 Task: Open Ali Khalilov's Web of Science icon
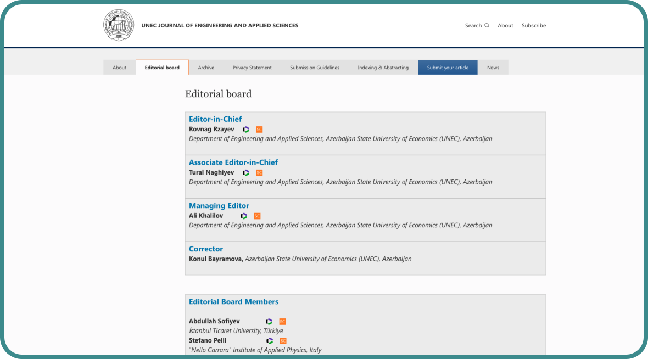tap(244, 216)
